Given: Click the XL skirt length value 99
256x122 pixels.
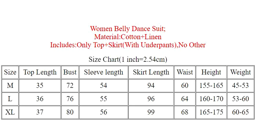Looking at the screenshot, I should click(x=151, y=112).
